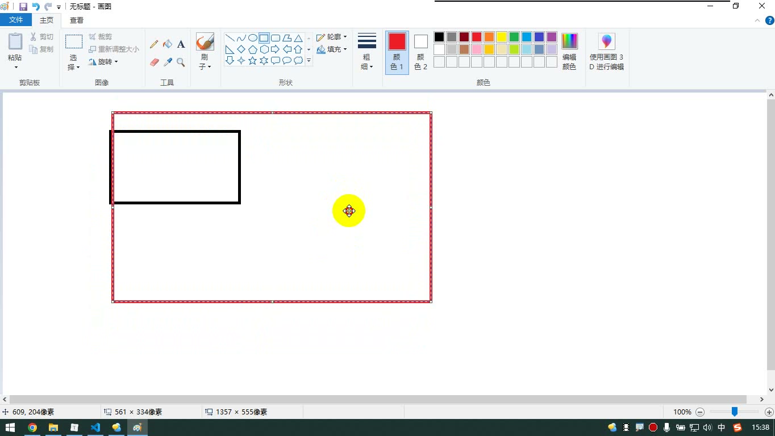Click the zoom in plus button

tap(769, 412)
